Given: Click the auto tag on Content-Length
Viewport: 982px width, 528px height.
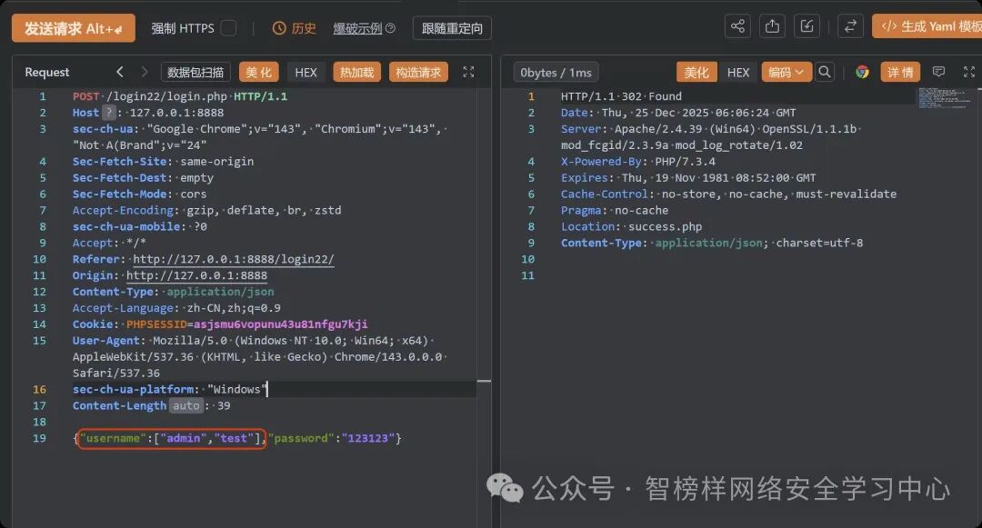Looking at the screenshot, I should tap(186, 405).
